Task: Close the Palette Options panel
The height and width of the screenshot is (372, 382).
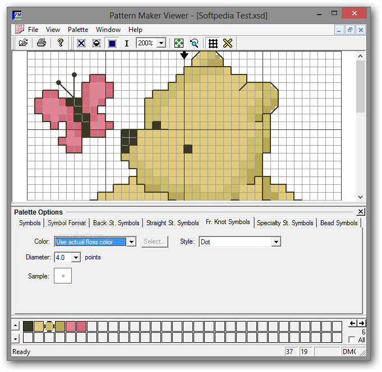Action: click(360, 212)
